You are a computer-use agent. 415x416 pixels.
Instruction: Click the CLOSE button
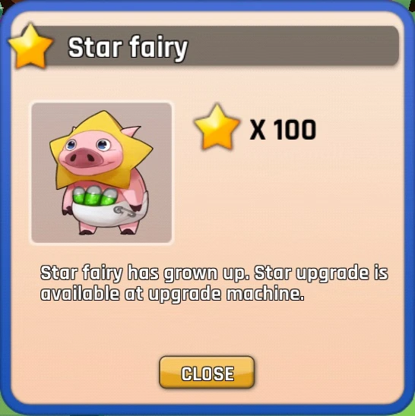[x=207, y=373]
